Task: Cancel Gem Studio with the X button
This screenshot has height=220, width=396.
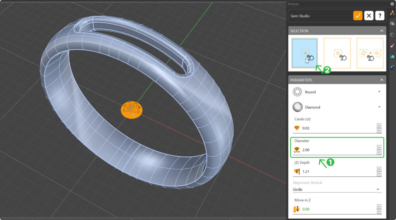Action: point(369,16)
